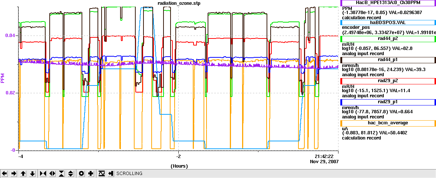Click the SCROLLING status text

[x=129, y=174]
